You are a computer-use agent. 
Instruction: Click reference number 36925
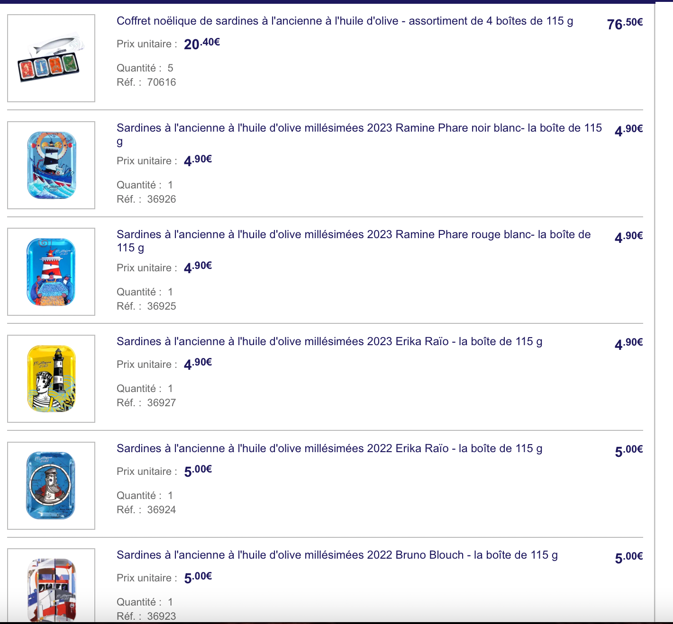click(161, 306)
